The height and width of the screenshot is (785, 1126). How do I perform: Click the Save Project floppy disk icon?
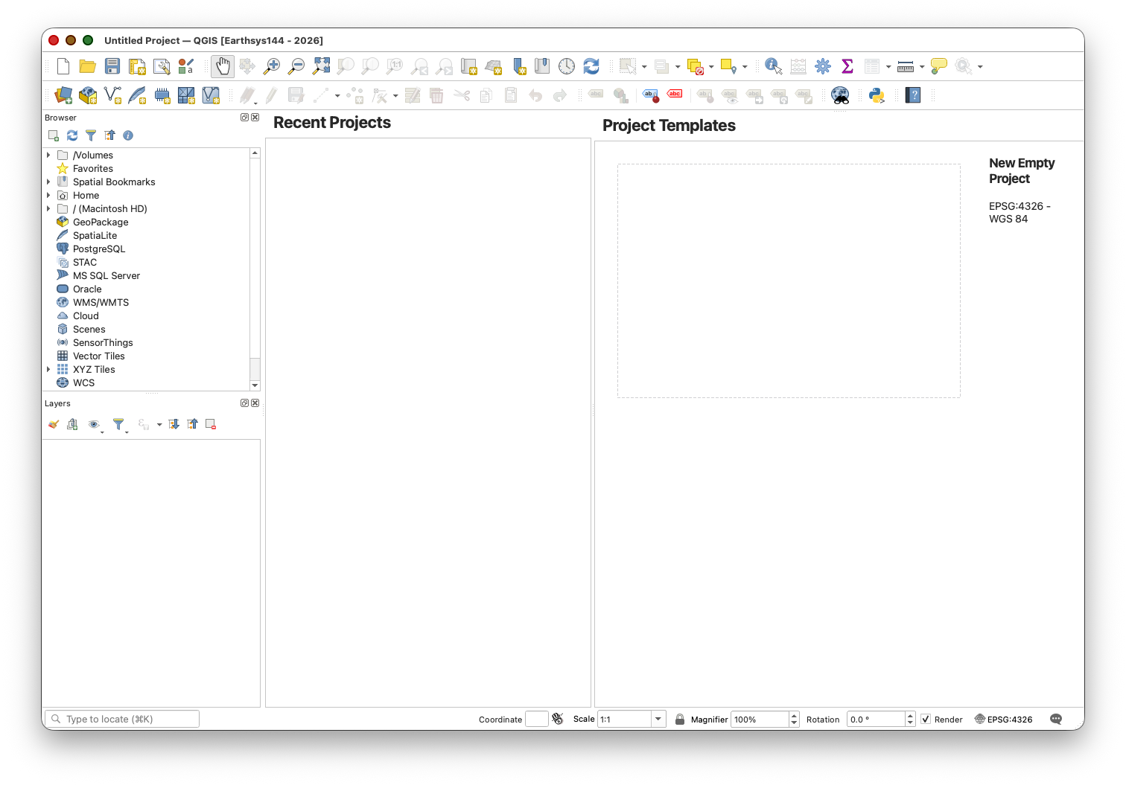coord(112,67)
